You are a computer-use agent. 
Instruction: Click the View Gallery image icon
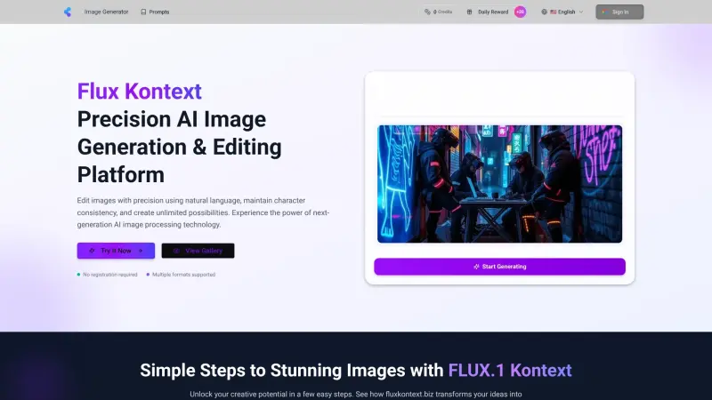176,251
